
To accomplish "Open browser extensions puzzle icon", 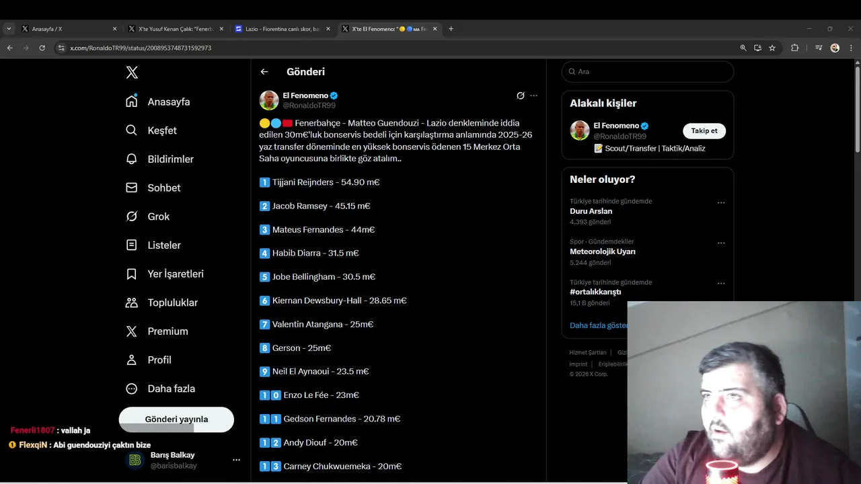I will pyautogui.click(x=794, y=48).
